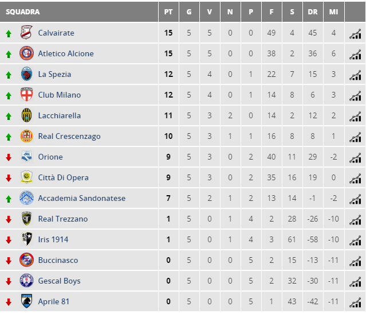Open the stats chart icon for Orione
Image resolution: width=366 pixels, height=314 pixels.
click(355, 157)
